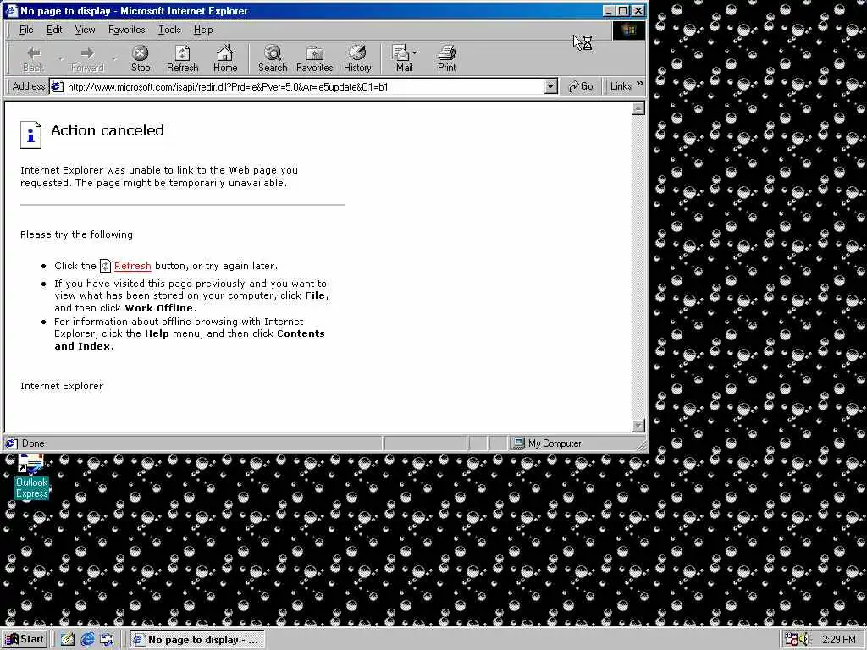
Task: Click the scrollbar up arrow
Action: point(638,108)
